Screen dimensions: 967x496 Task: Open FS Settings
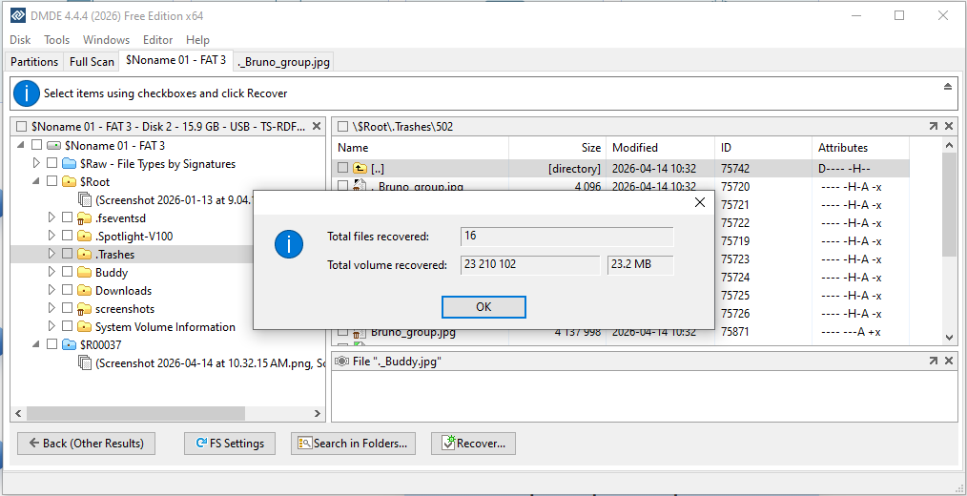(x=230, y=443)
